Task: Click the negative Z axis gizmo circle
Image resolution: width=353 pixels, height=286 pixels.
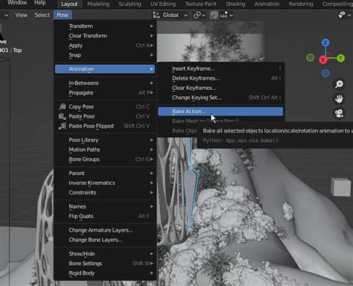Action: pos(325,73)
